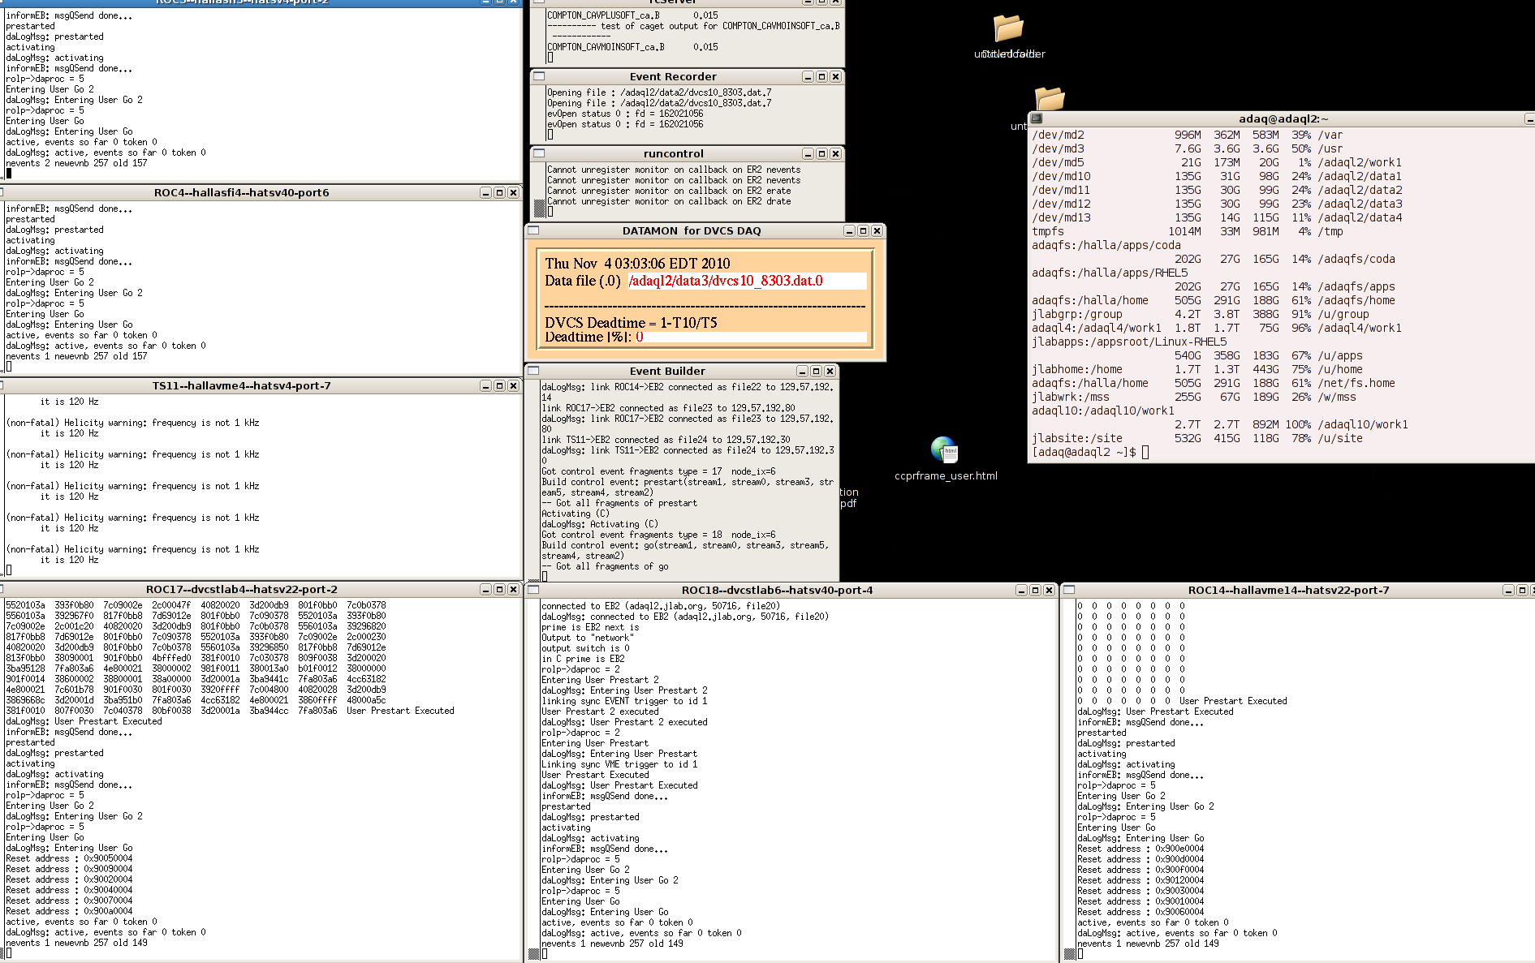Minimize the ROC14--hallavme14 window
This screenshot has height=963, width=1535.
(1508, 590)
